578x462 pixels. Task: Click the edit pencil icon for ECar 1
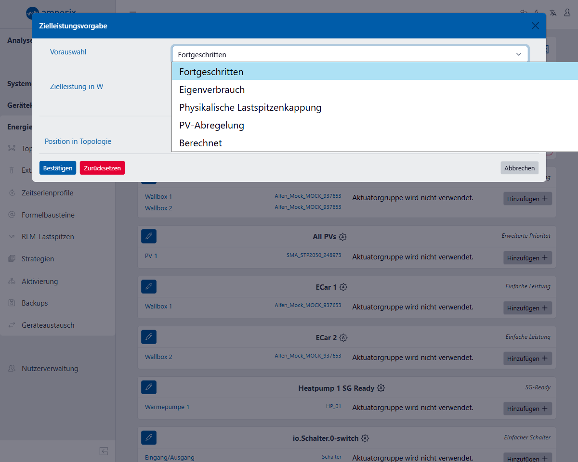(x=149, y=287)
